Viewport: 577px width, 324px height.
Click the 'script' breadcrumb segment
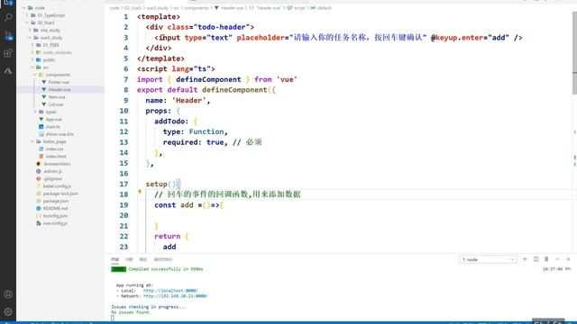[x=299, y=8]
